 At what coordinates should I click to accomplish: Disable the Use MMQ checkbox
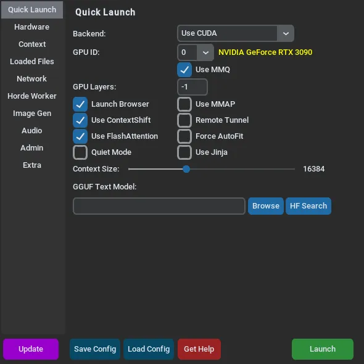(x=184, y=70)
